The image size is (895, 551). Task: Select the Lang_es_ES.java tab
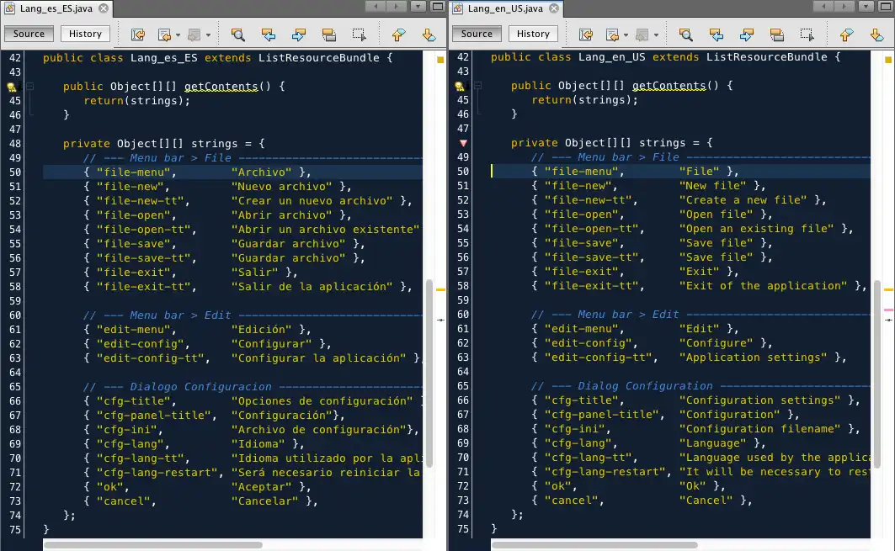(56, 8)
